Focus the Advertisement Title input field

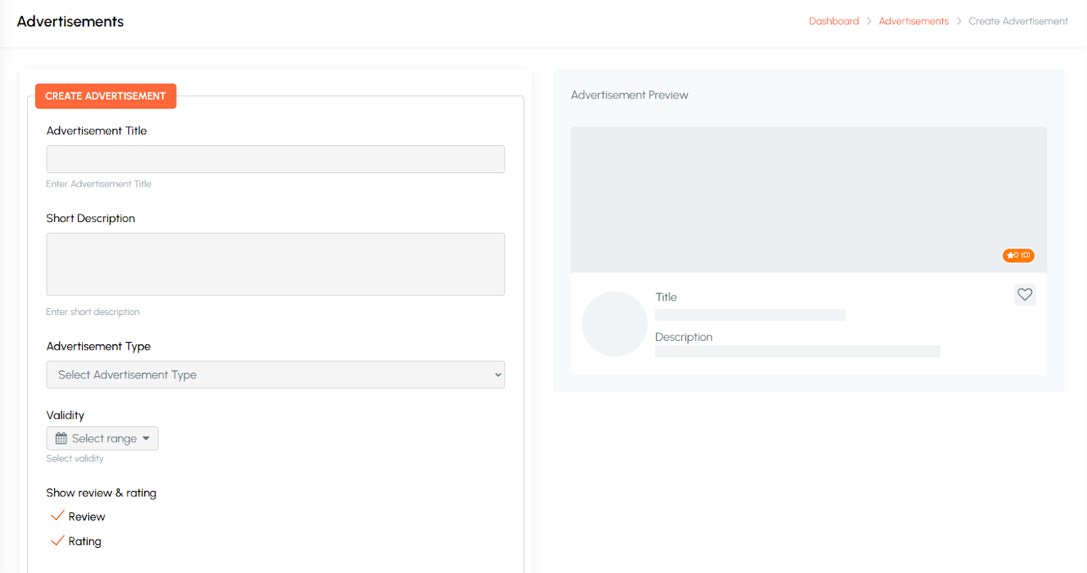275,160
